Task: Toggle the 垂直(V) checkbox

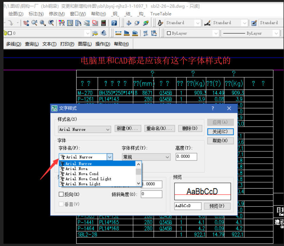Action: [x=61, y=204]
